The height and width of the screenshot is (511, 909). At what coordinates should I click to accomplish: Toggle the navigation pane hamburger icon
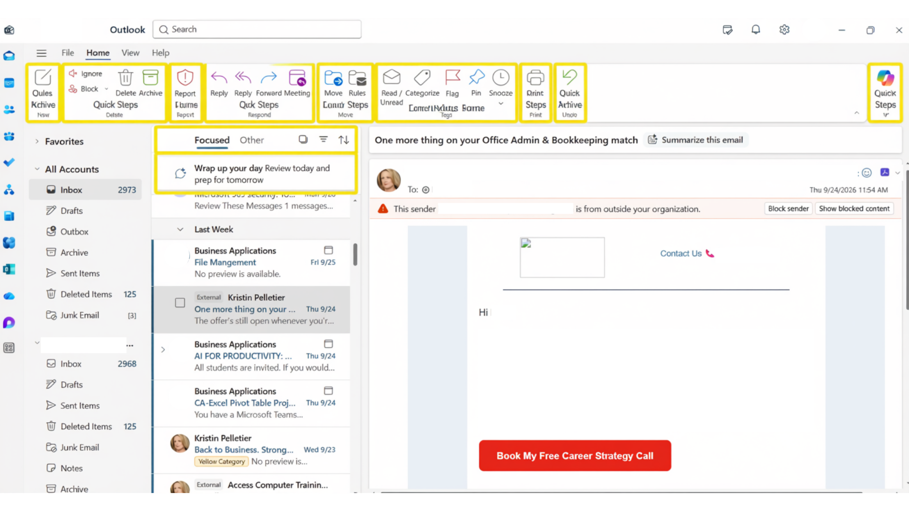(42, 53)
